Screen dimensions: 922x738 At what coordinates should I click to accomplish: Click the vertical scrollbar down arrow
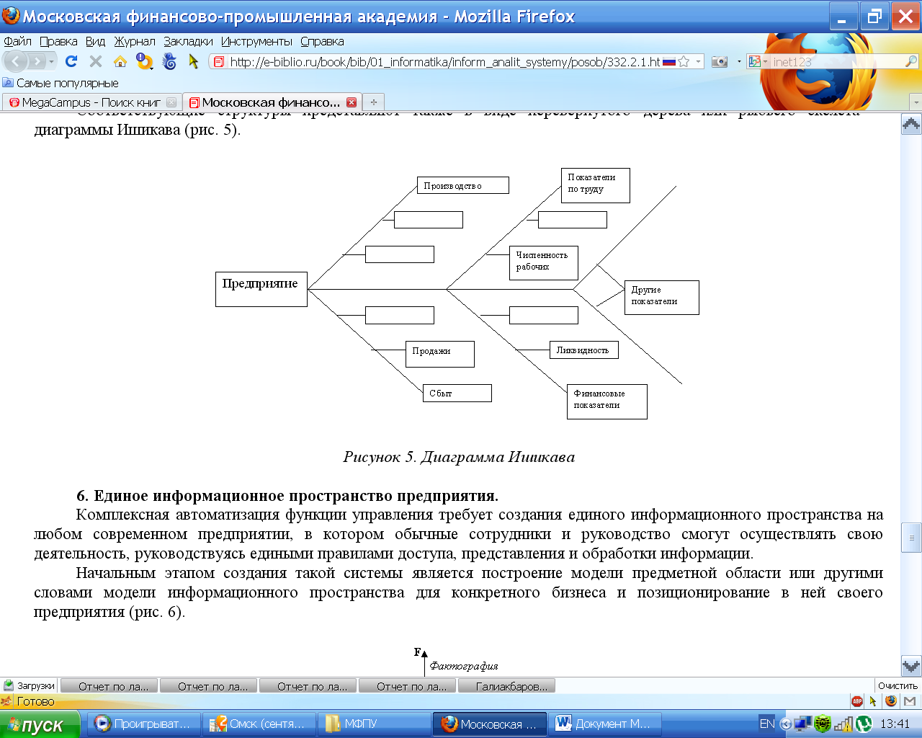911,667
